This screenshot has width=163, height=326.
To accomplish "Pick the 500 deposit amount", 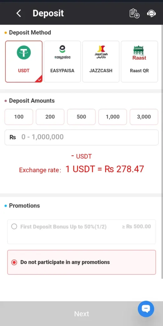I will tap(81, 117).
